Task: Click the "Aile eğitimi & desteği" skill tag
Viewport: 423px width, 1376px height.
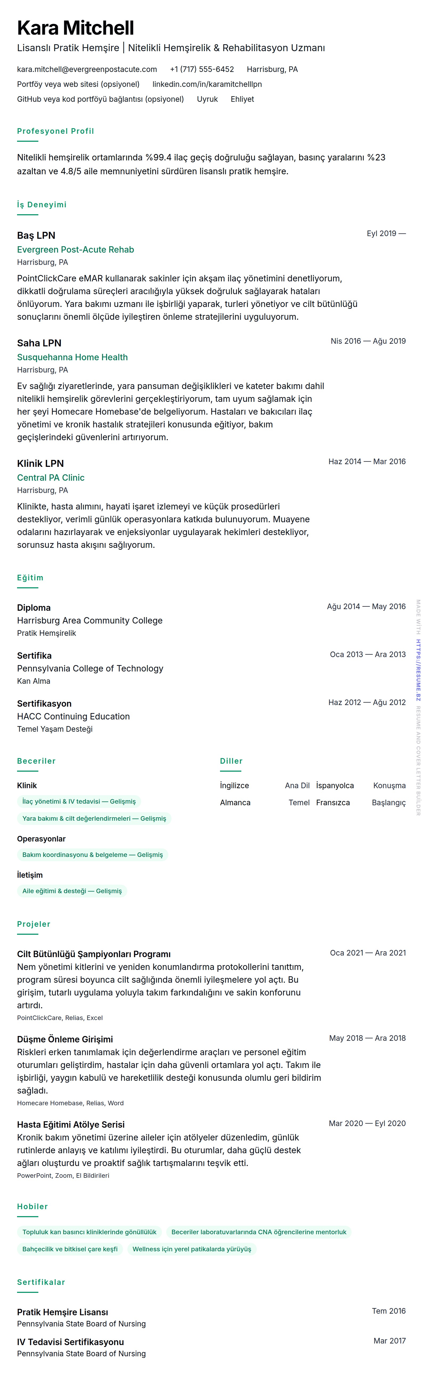Action: click(x=72, y=891)
